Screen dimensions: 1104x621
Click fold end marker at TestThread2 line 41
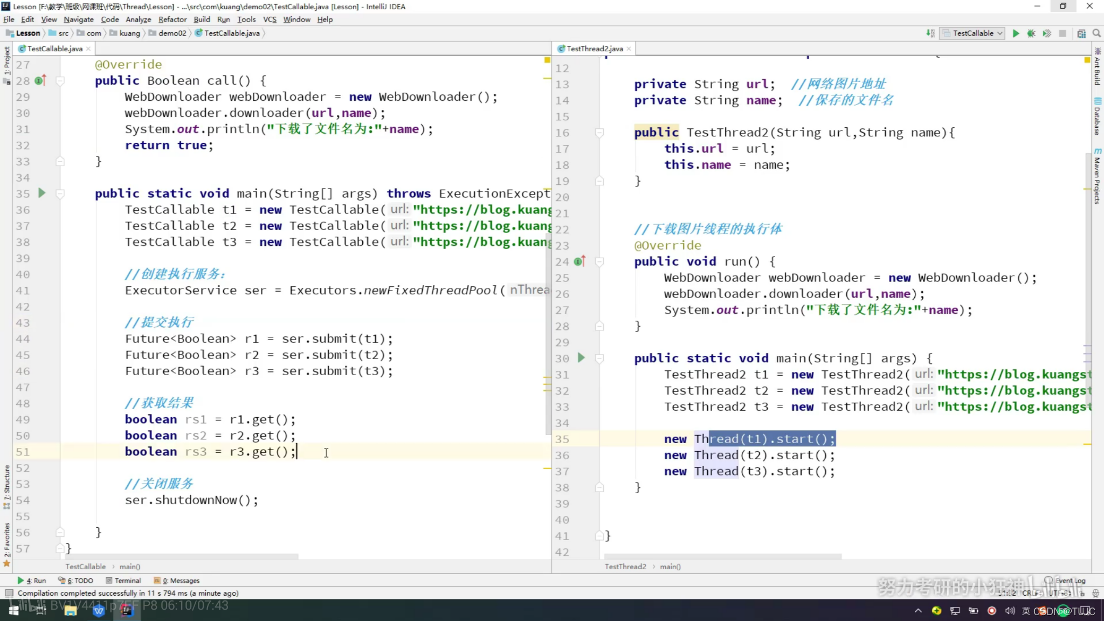coord(599,536)
